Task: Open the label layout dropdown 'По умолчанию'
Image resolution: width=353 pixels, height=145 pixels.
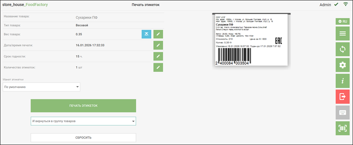Action: pyautogui.click(x=41, y=87)
